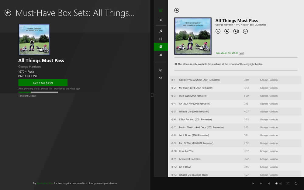304x190 pixels.
Task: Open search from the sidebar magnifier
Action: coord(161,20)
